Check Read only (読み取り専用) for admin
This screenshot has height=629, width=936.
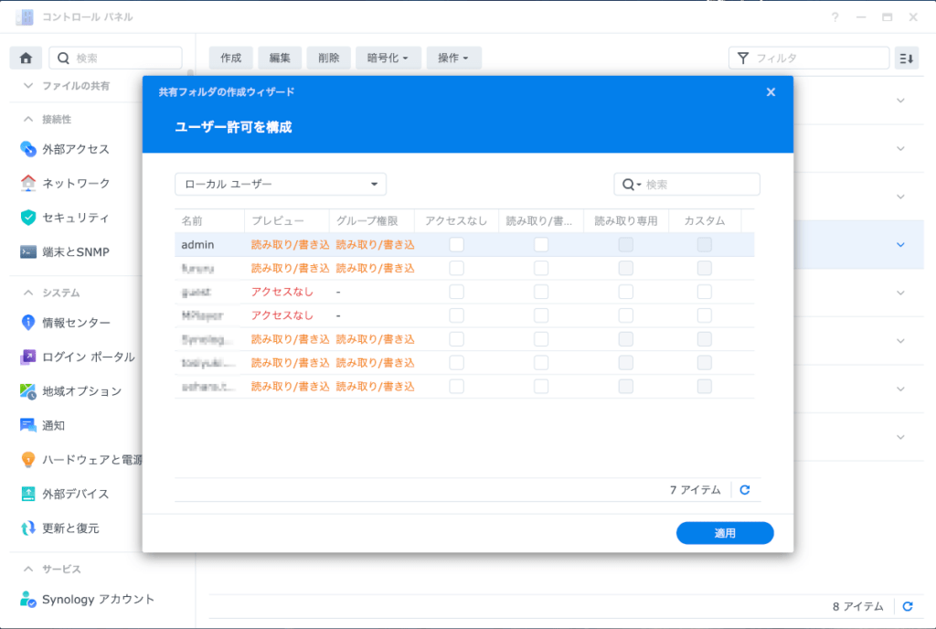pos(625,245)
